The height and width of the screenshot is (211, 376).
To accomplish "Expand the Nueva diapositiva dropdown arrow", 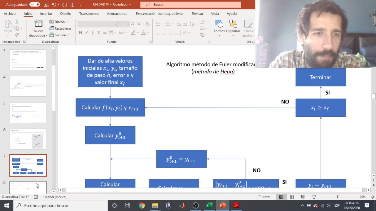I will pyautogui.click(x=46, y=35).
